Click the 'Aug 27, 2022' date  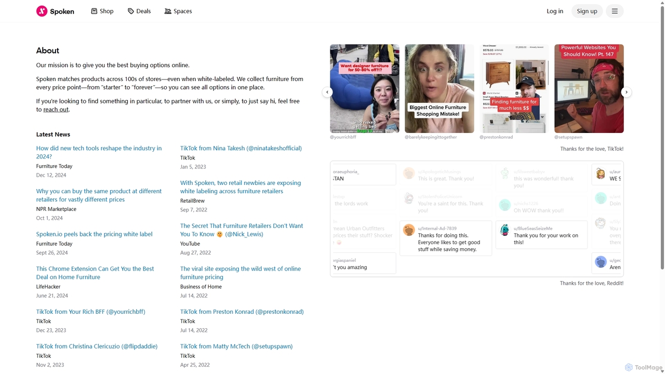(x=195, y=252)
